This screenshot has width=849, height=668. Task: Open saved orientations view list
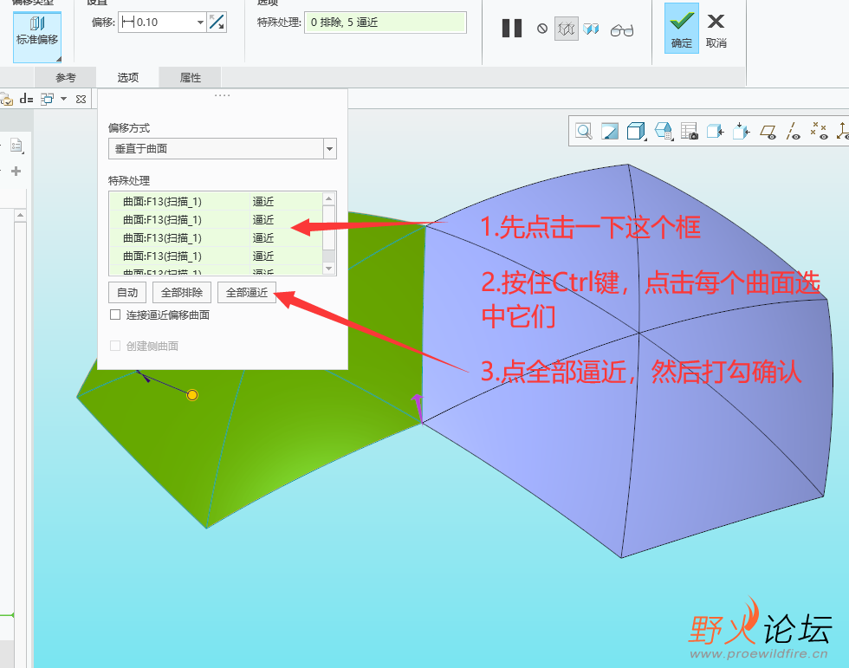(x=664, y=131)
